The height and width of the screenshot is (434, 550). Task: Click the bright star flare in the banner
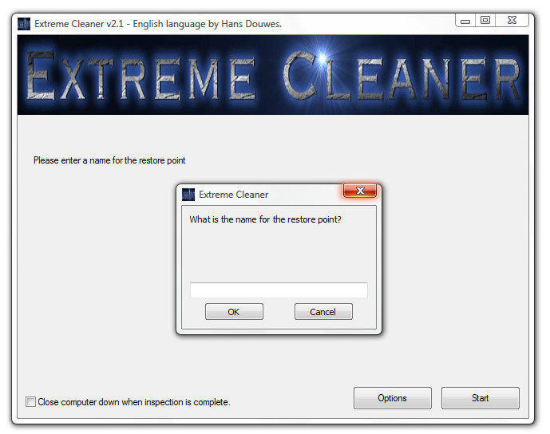point(322,56)
